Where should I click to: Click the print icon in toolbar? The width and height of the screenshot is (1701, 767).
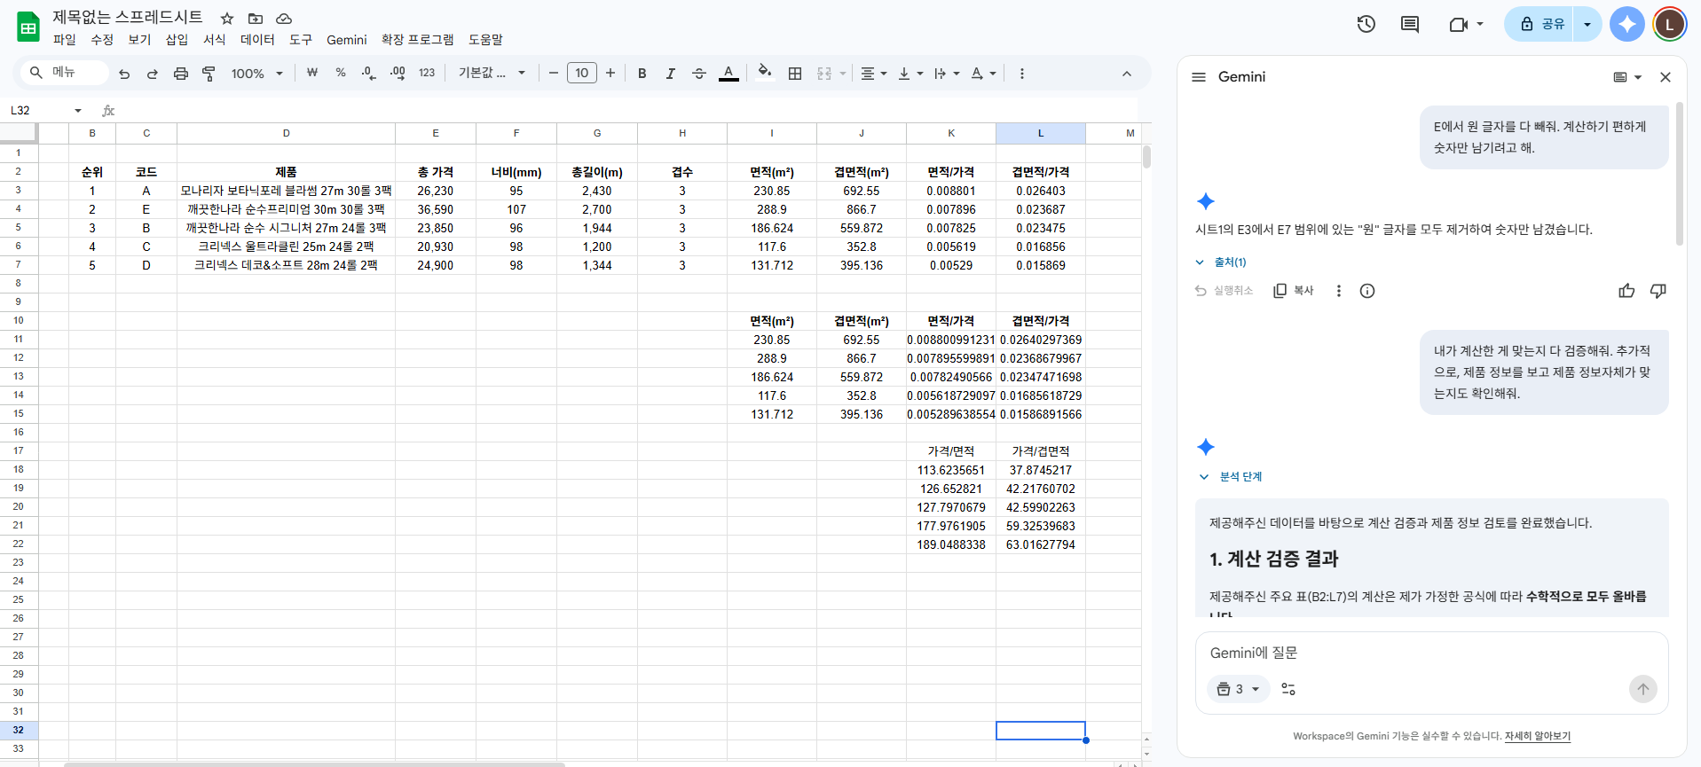181,74
